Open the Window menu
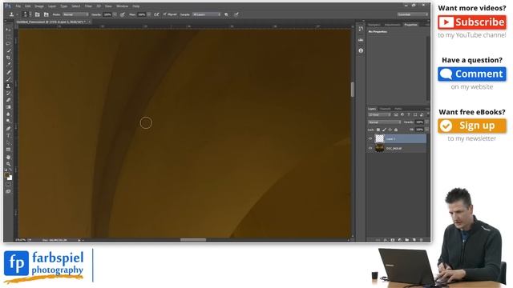 tap(123, 6)
